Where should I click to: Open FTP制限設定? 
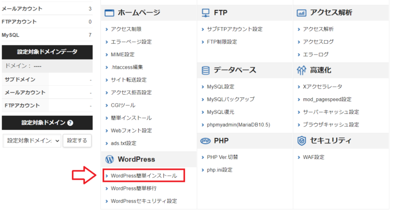pyautogui.click(x=222, y=42)
